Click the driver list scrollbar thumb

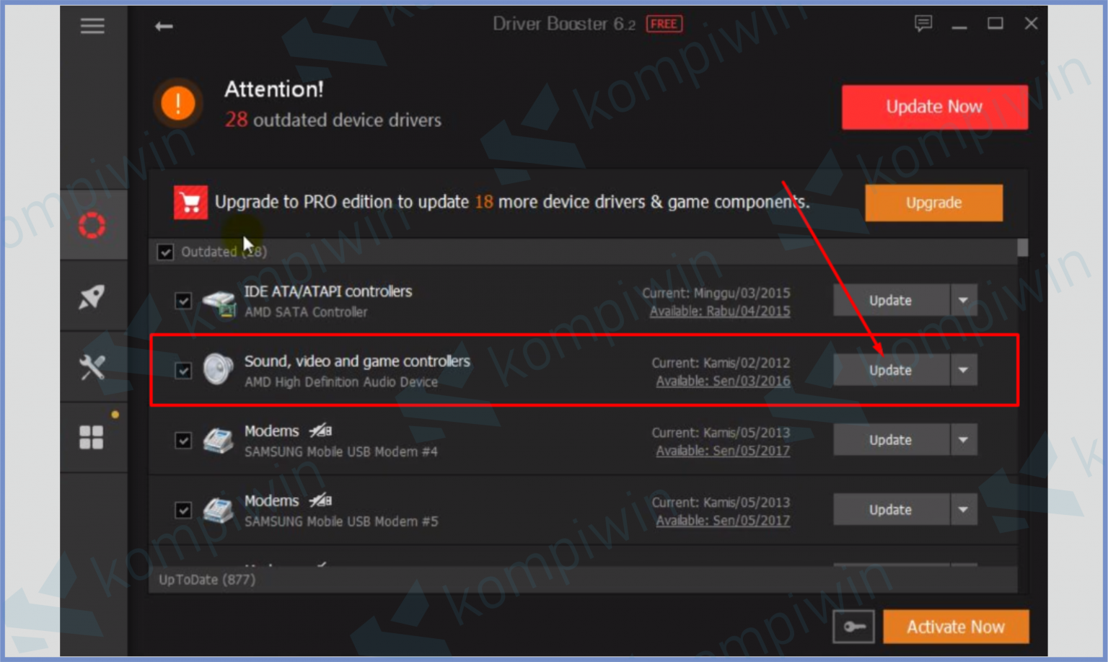coord(1022,248)
